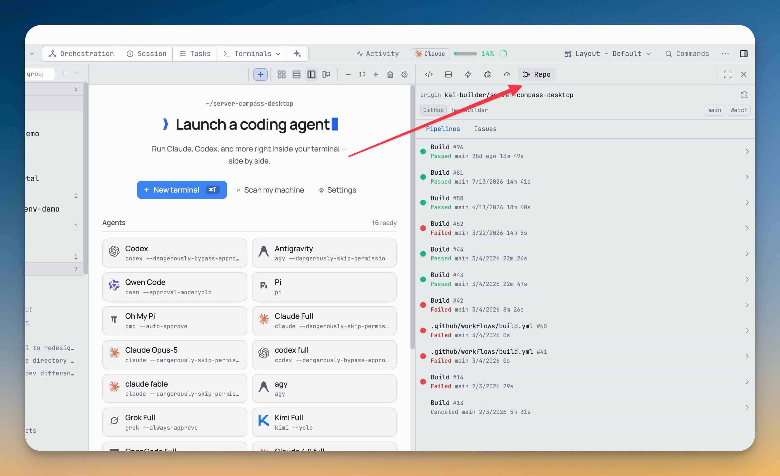
Task: Switch to the Pipelines tab
Action: [x=443, y=129]
